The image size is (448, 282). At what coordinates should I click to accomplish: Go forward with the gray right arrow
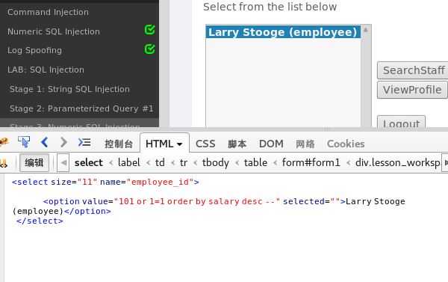63,142
